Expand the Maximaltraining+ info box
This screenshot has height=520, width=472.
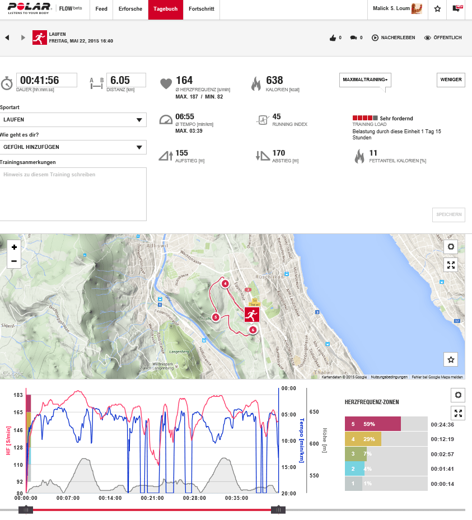(x=365, y=80)
